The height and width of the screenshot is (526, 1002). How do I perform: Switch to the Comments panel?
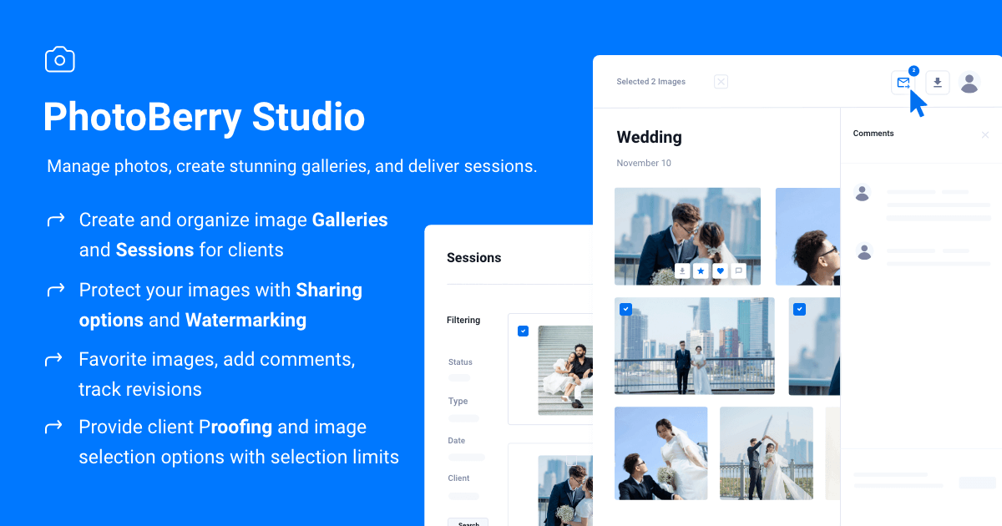coord(873,134)
